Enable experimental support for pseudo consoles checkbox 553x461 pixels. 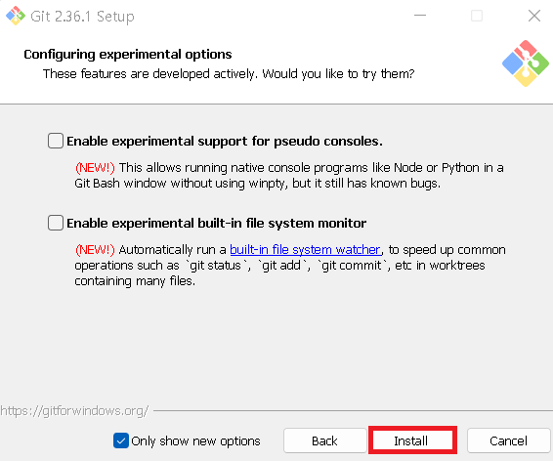pos(56,141)
